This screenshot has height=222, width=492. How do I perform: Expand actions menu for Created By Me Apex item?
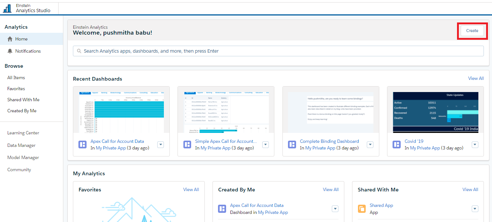[x=335, y=209]
